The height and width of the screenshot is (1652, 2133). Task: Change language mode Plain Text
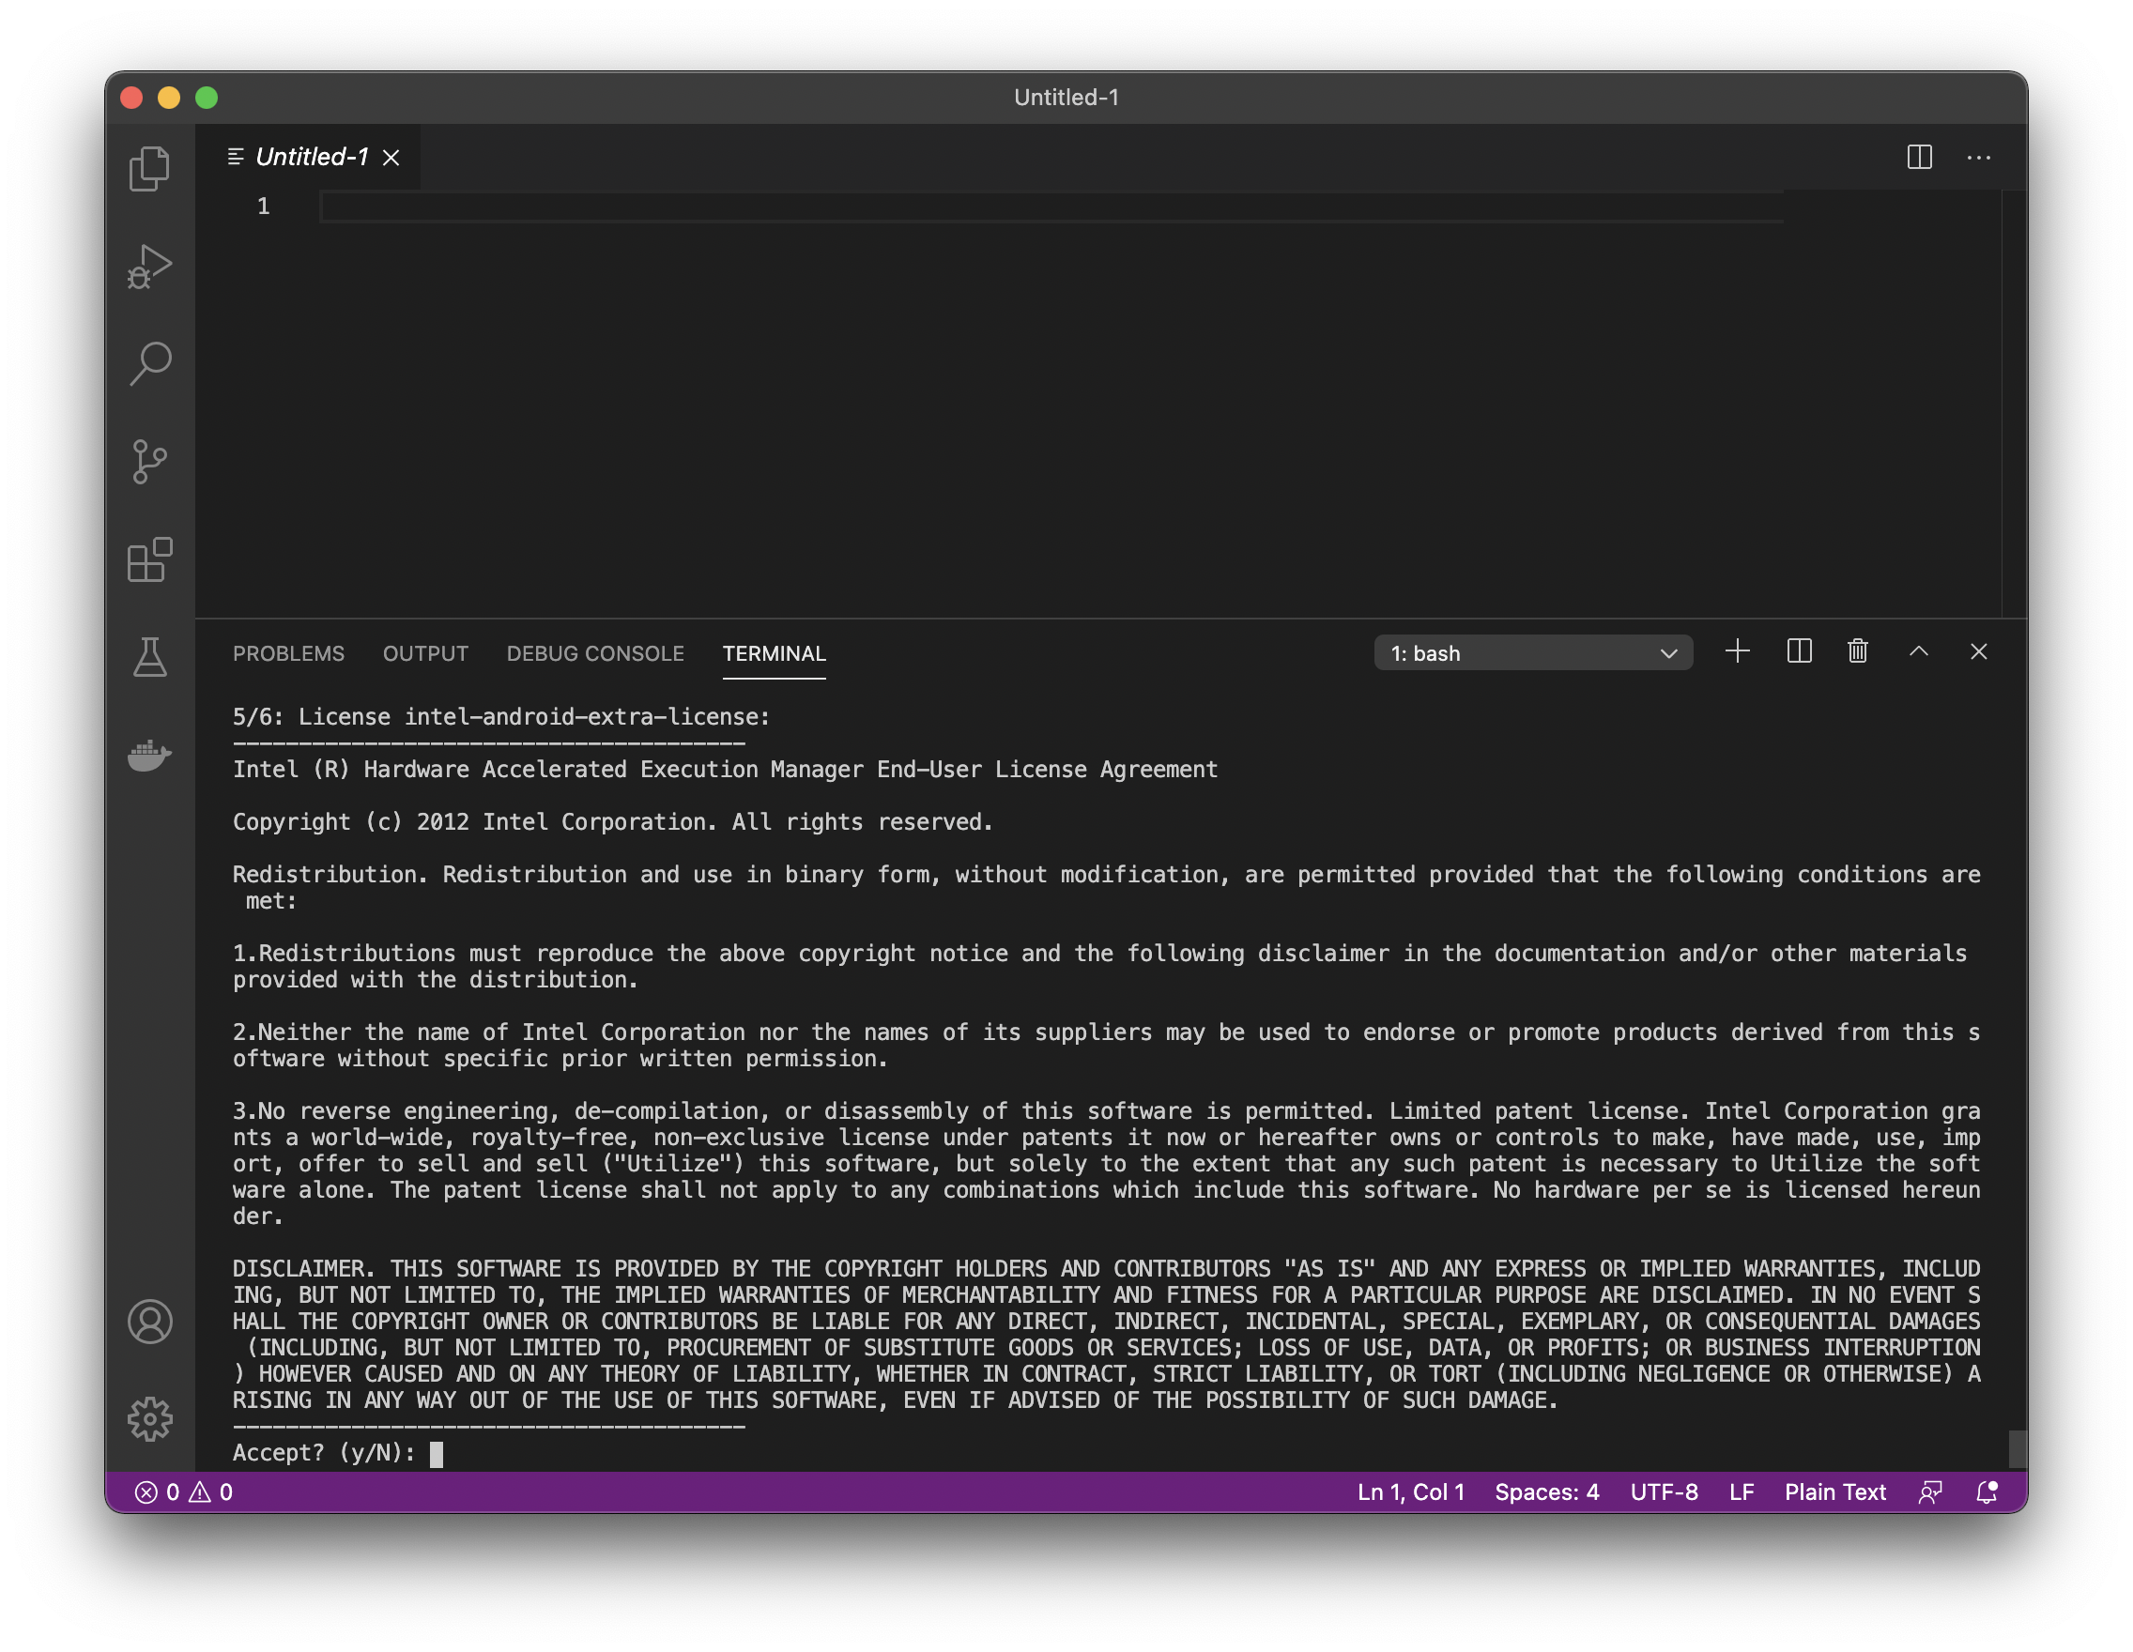(x=1834, y=1491)
